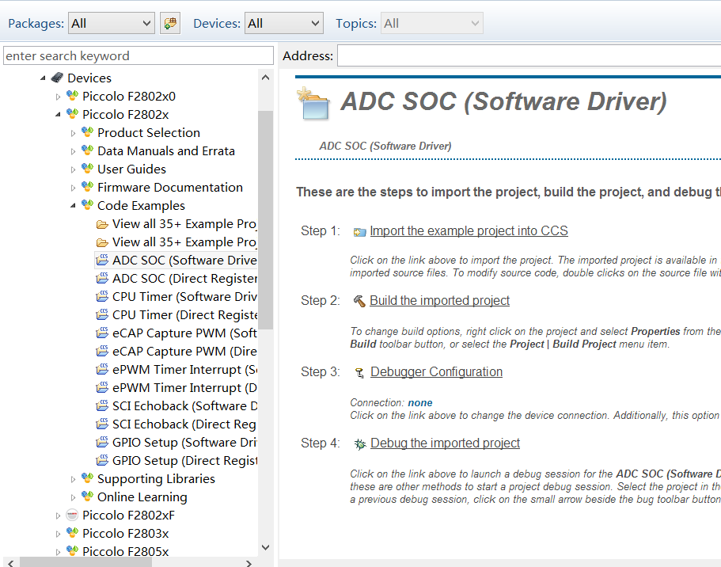Select the SCI Echoback (Direct Register) example
This screenshot has width=721, height=567.
(x=184, y=424)
